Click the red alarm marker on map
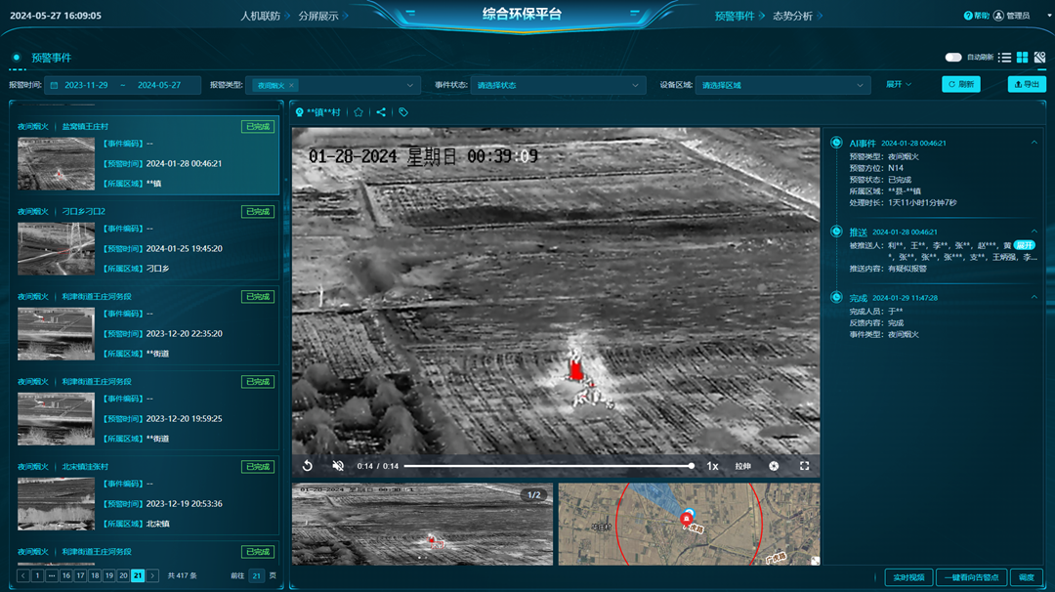The height and width of the screenshot is (592, 1055). click(686, 520)
